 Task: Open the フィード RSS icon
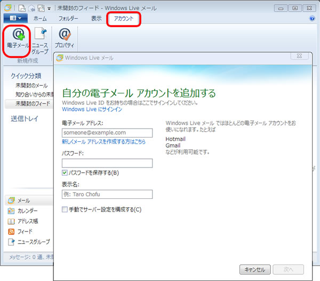click(11, 231)
